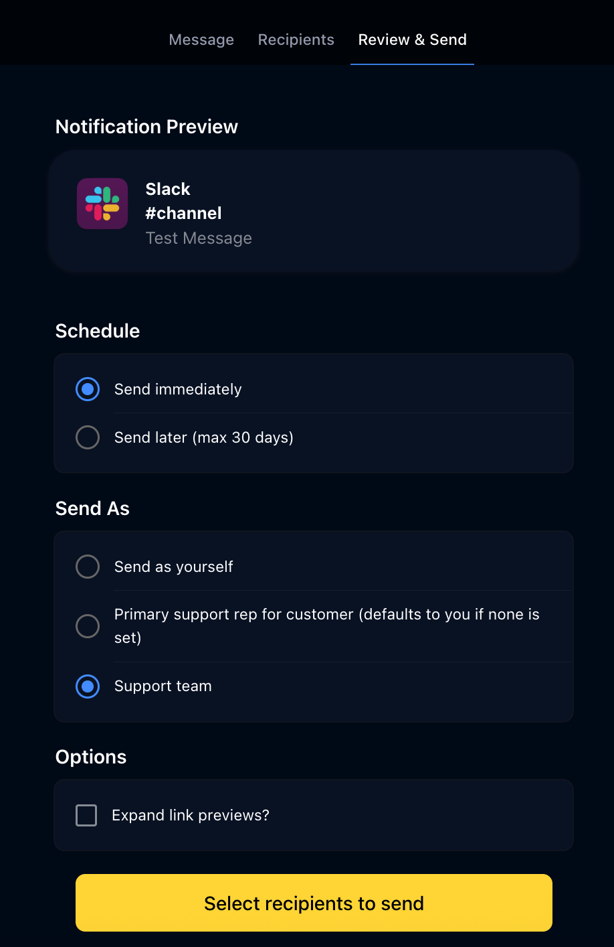Screen dimensions: 614x947
Task: Enable the Expand link previews checkbox
Action: [86, 815]
